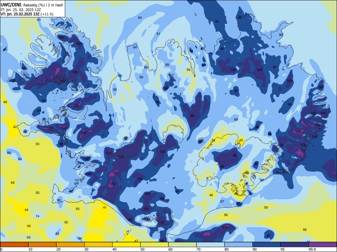Click the purple above-99.9 legend swatch
The height and width of the screenshot is (252, 337).
pyautogui.click(x=323, y=245)
